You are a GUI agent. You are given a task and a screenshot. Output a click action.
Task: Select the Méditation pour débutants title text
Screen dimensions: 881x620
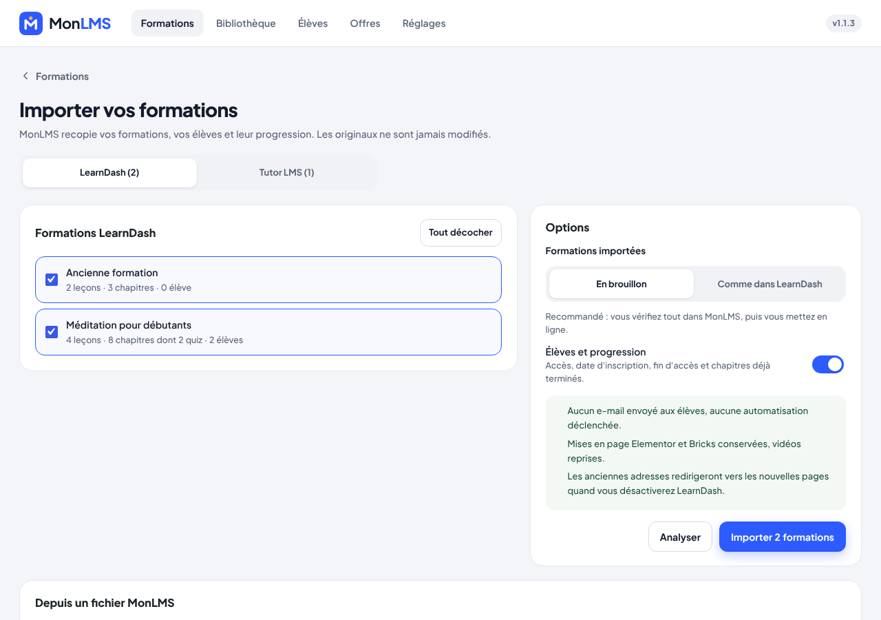click(x=129, y=325)
